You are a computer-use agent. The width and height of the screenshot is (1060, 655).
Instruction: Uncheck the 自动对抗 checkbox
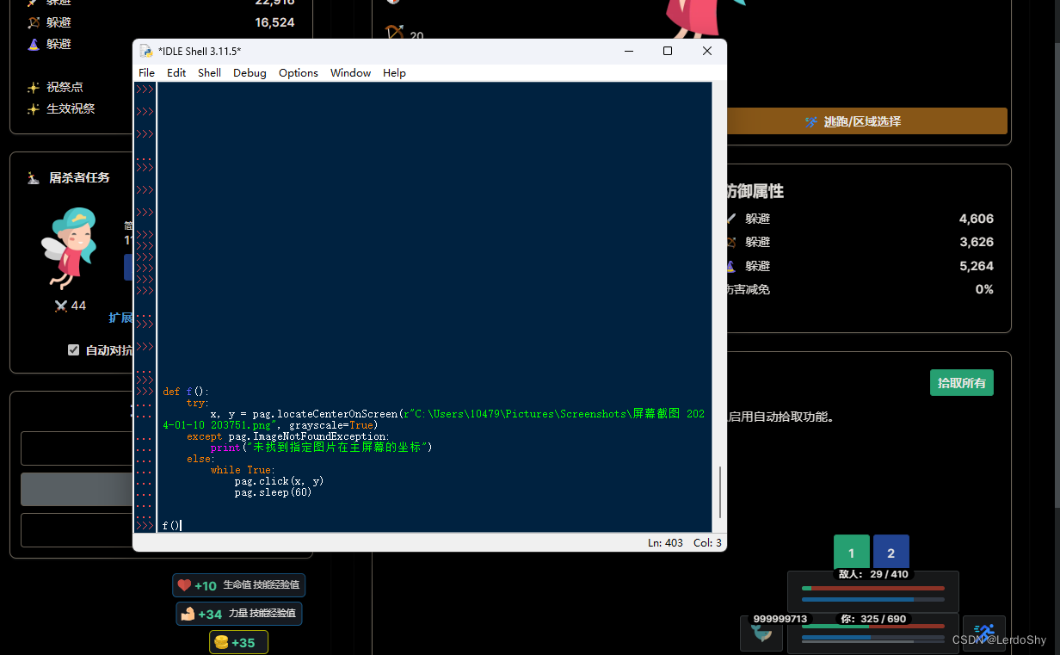73,349
